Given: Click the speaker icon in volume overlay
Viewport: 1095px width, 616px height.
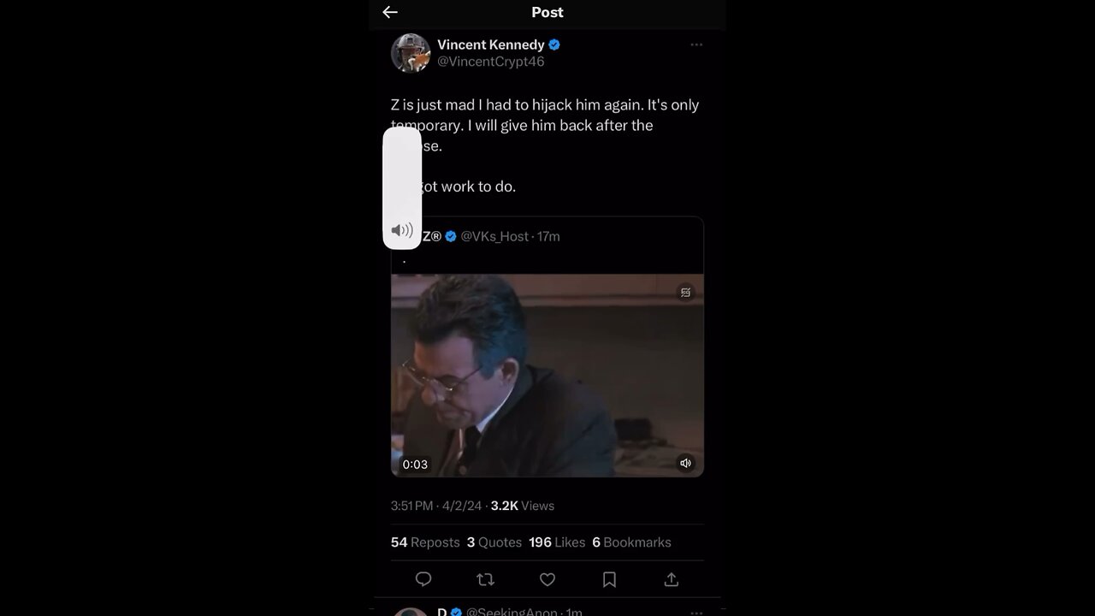Looking at the screenshot, I should click(402, 230).
